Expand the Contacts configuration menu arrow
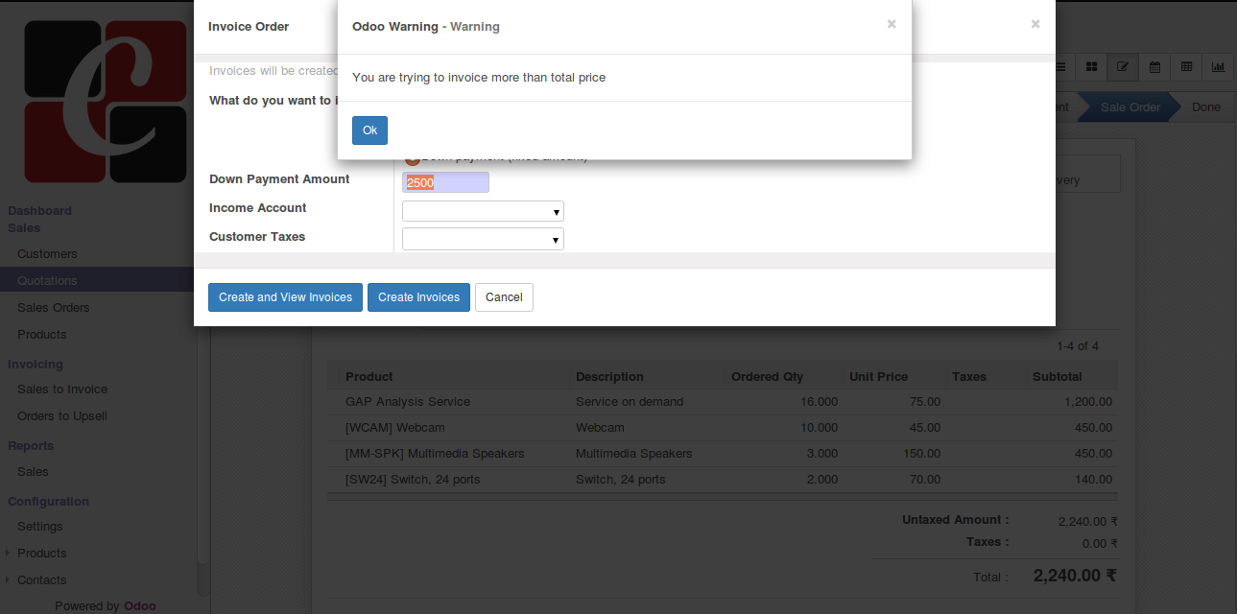1237x614 pixels. [x=8, y=580]
